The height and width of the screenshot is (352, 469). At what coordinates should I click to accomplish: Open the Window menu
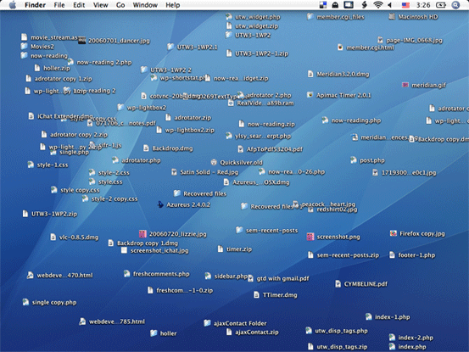click(145, 5)
